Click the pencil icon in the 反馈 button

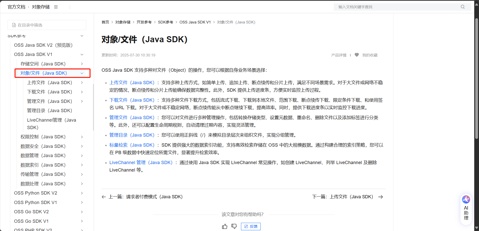[x=247, y=226]
